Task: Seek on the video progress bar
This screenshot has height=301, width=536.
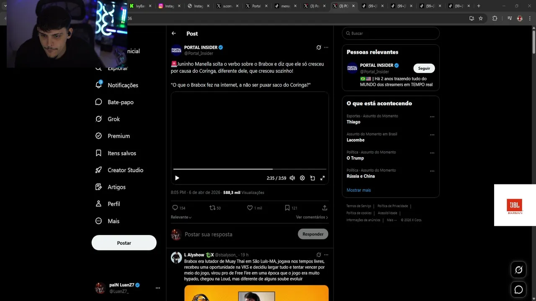Action: (x=250, y=169)
